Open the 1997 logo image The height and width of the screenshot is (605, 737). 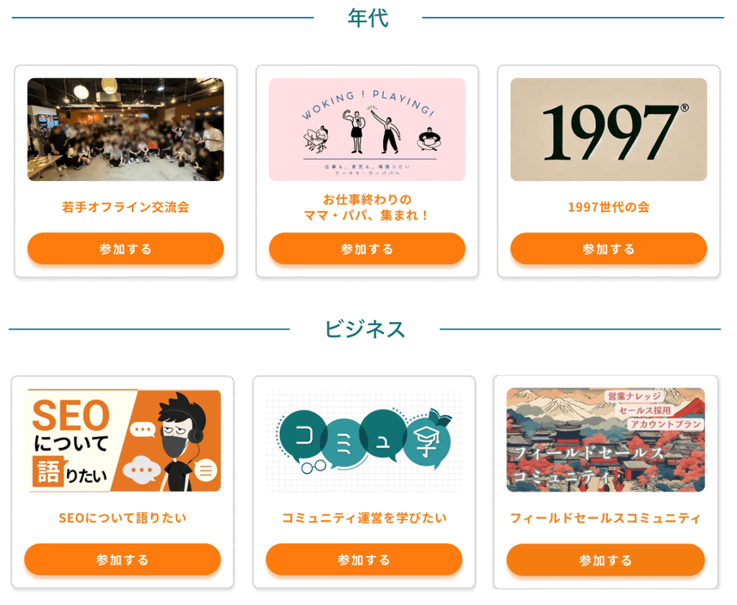pos(609,130)
